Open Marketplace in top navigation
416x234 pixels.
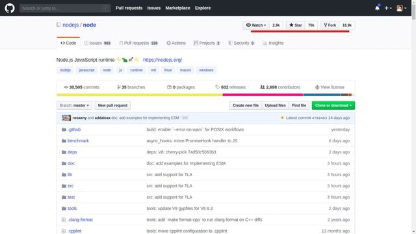(177, 8)
